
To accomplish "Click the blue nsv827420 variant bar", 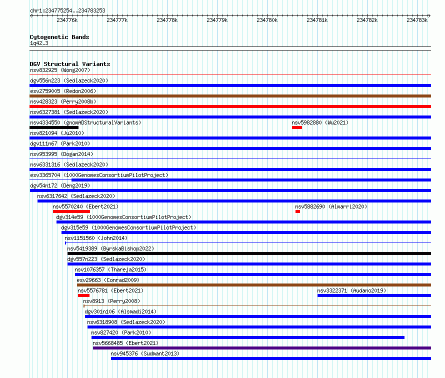I will (x=248, y=337).
